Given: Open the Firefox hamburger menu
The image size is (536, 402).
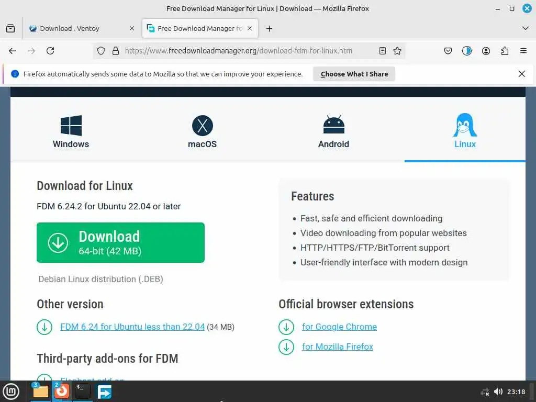Looking at the screenshot, I should click(x=523, y=51).
